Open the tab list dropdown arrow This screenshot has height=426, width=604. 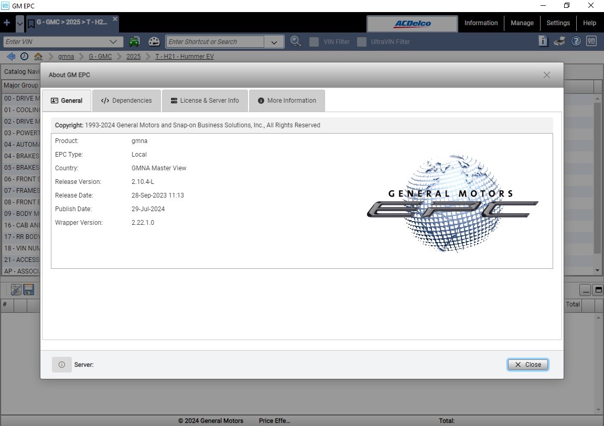(19, 24)
